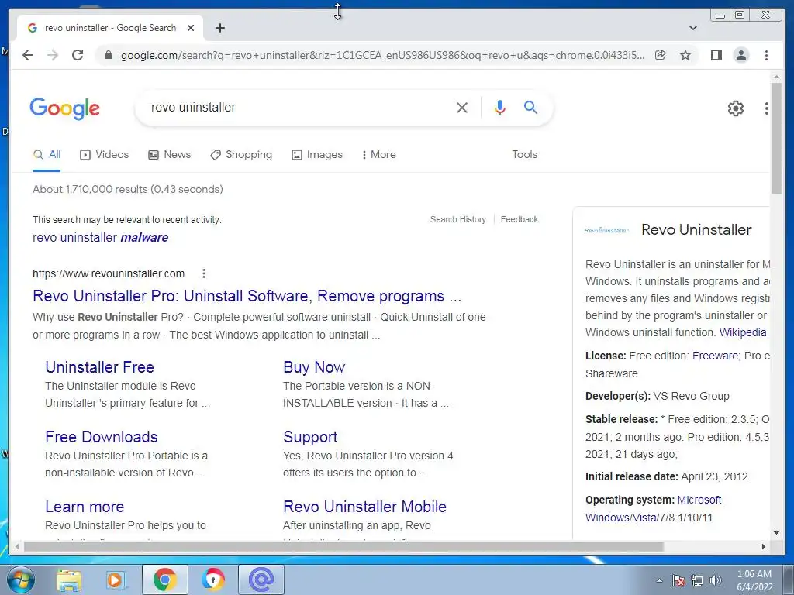The image size is (794, 595).
Task: Launch Windows Media Player from taskbar
Action: 116,580
